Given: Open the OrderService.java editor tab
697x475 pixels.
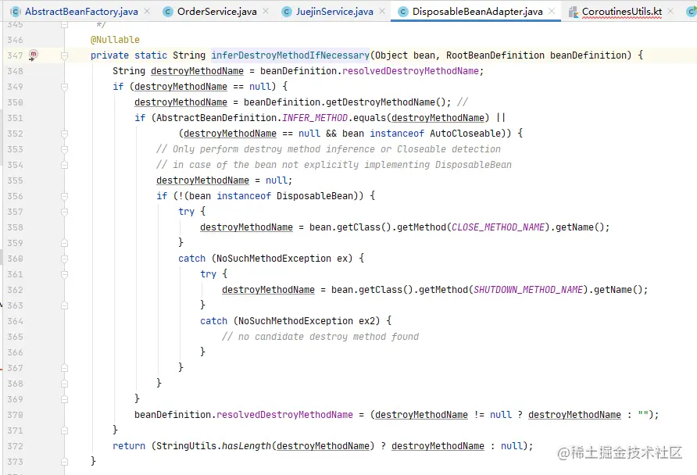Looking at the screenshot, I should (217, 12).
